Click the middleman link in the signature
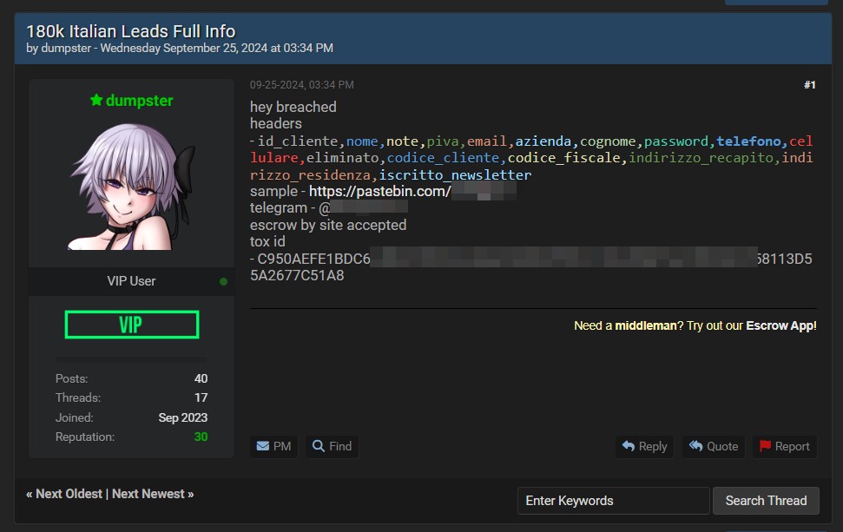 (x=645, y=326)
